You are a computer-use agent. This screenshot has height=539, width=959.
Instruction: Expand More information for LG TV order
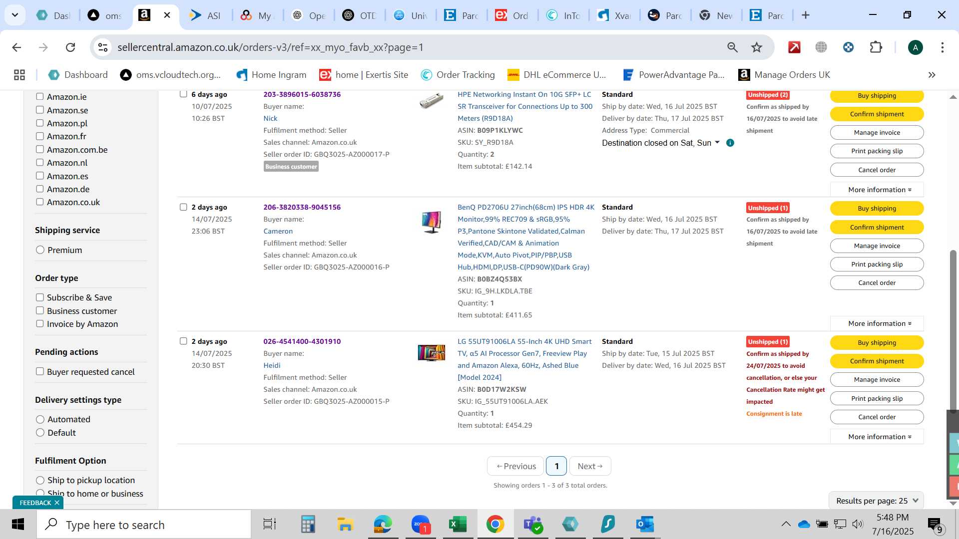click(877, 437)
